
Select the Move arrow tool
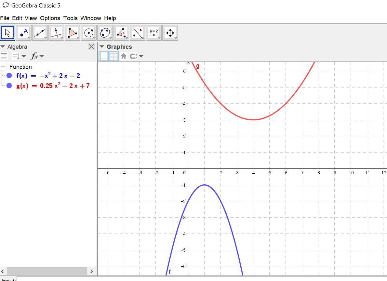click(7, 33)
